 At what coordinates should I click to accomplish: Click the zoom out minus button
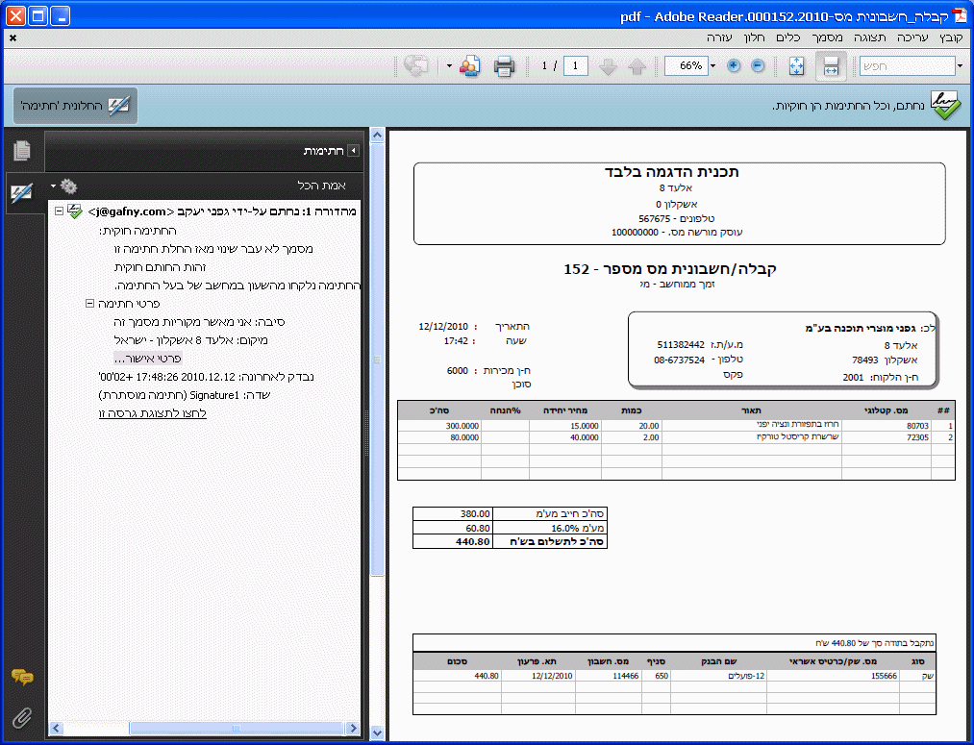758,66
